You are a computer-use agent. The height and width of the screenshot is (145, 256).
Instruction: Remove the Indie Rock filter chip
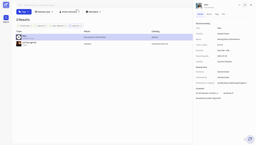click(81, 26)
